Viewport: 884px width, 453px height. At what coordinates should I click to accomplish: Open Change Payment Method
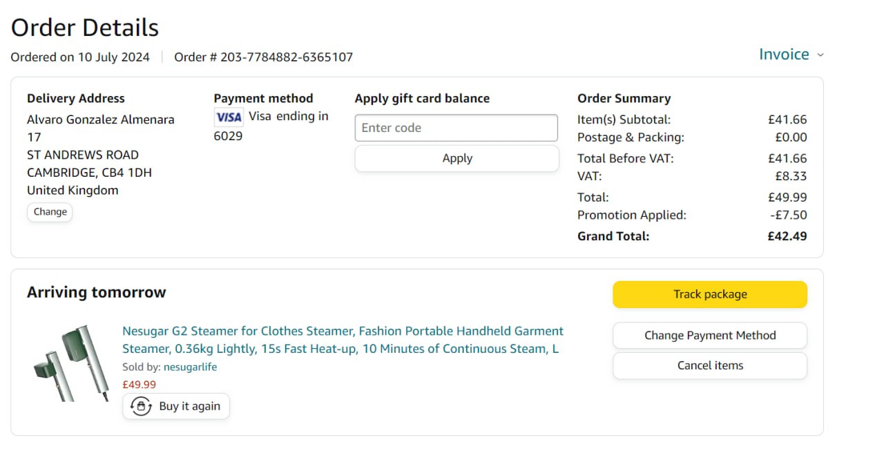pyautogui.click(x=709, y=336)
